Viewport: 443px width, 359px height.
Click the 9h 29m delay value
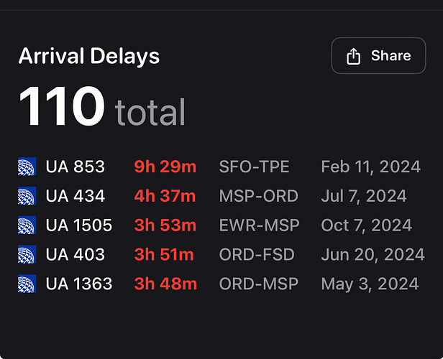click(x=165, y=167)
